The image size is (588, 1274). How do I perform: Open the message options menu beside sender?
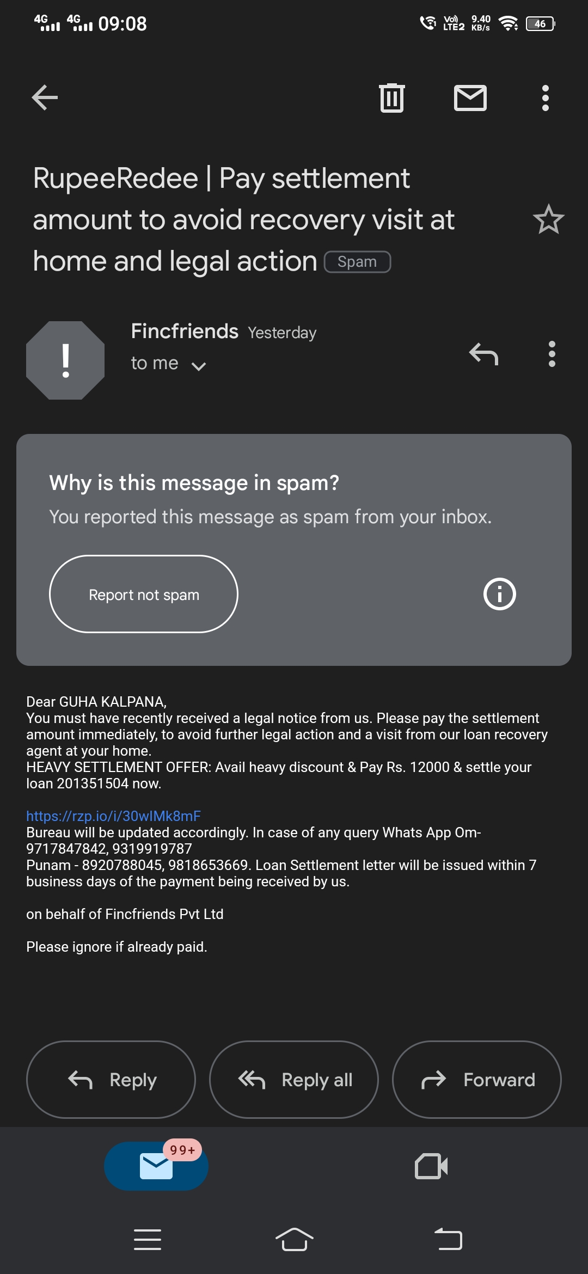[x=552, y=354]
